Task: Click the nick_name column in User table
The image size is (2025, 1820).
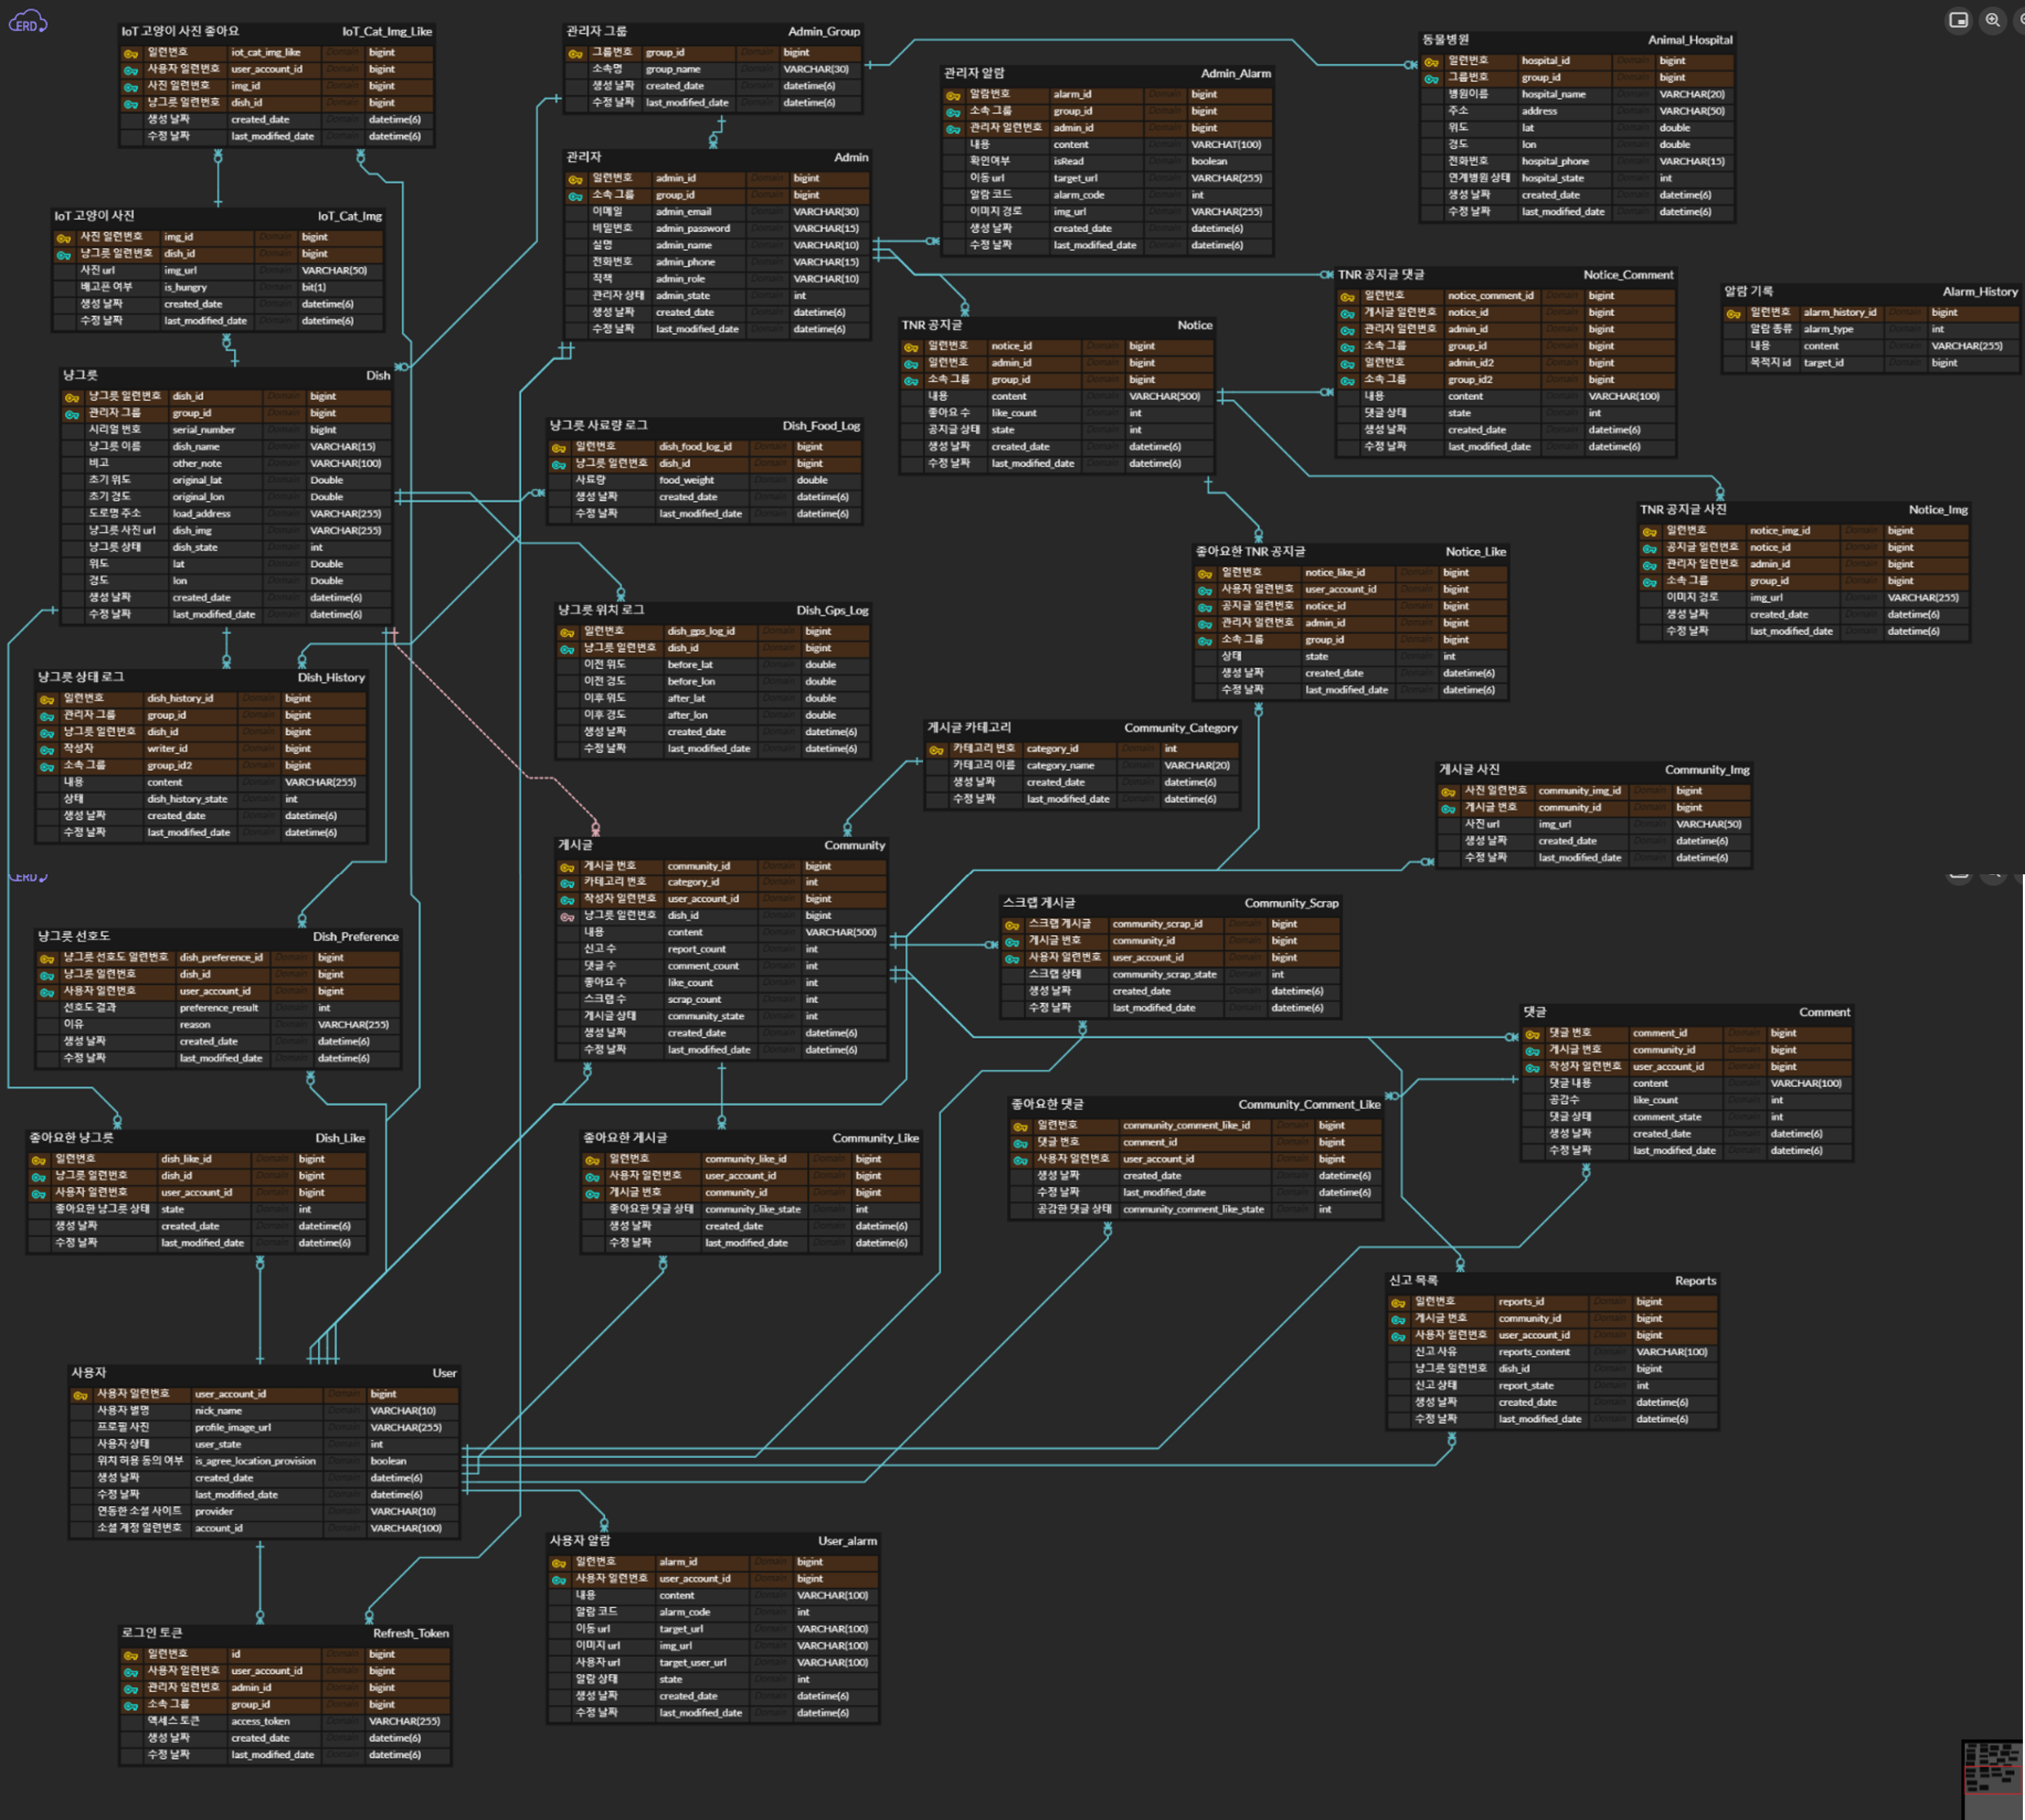Action: point(218,1411)
